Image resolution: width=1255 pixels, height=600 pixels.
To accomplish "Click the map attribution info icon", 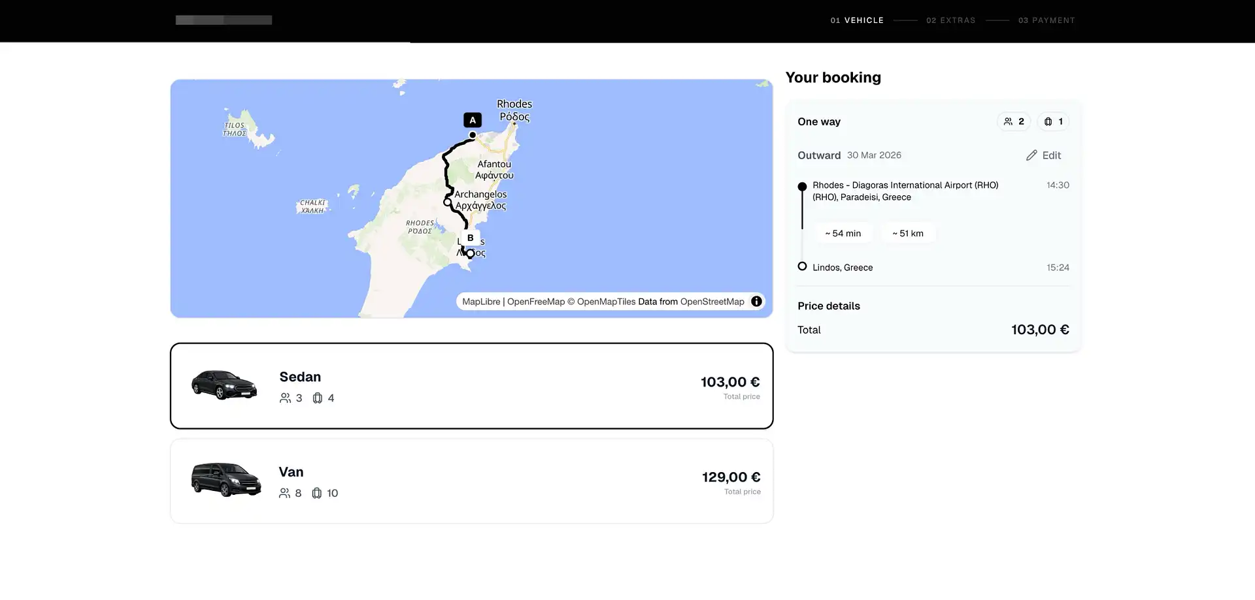I will pos(756,301).
